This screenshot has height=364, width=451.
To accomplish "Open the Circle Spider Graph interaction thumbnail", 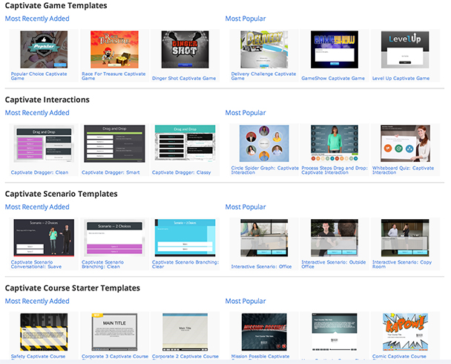I will point(264,143).
